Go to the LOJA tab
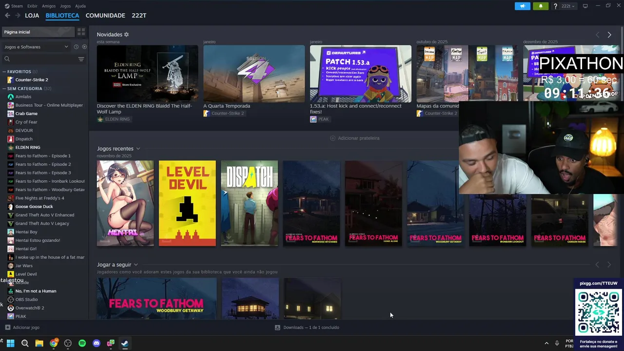 32,16
